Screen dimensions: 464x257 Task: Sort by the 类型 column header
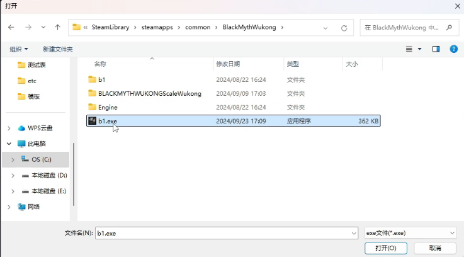pyautogui.click(x=293, y=64)
